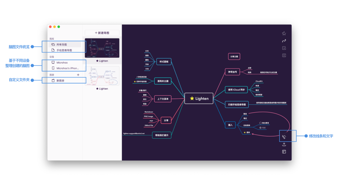Open the dark Lighten map thumbnail
The height and width of the screenshot is (185, 339).
[102, 48]
